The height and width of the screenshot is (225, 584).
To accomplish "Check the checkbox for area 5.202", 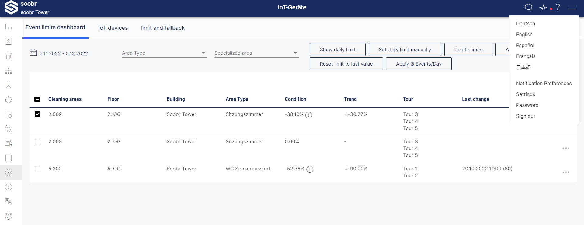I will (37, 169).
